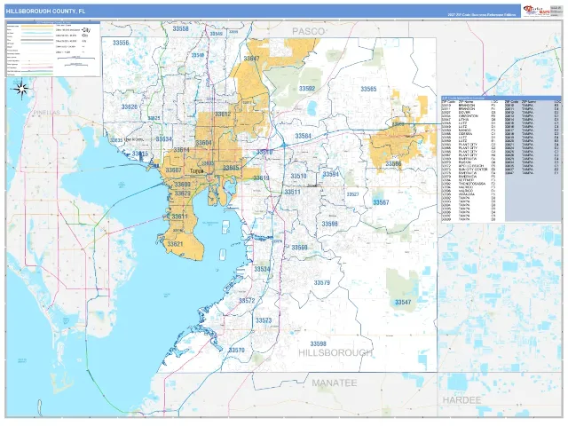Click ZIP code label 33558
568x426 pixels.
point(180,28)
